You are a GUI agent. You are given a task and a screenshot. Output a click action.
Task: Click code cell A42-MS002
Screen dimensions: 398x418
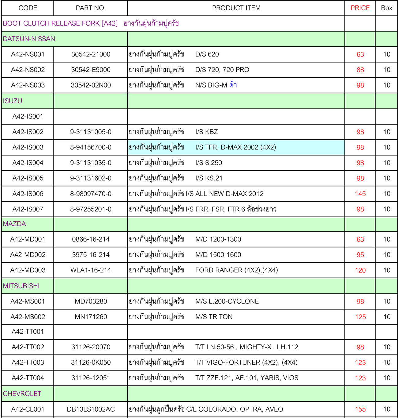(28, 317)
